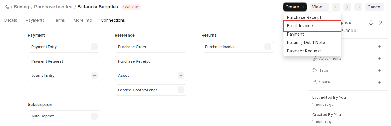The image size is (391, 126).
Task: Choose Payment from Create menu
Action: 312,34
